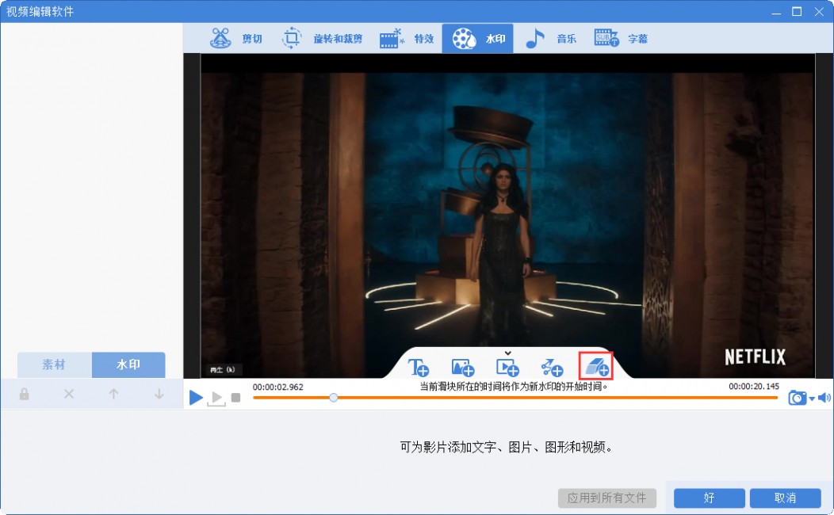Switch to the 旋转和裁剪 tab
This screenshot has width=834, height=515.
coord(323,38)
